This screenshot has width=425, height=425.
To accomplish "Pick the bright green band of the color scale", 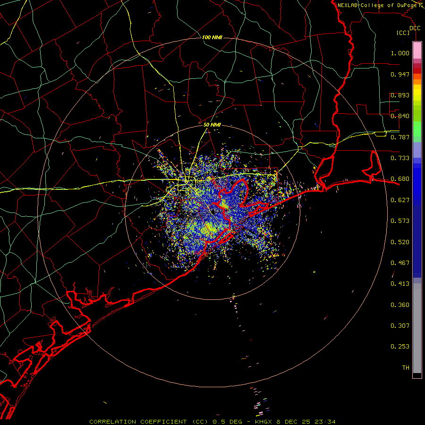I will 417,129.
